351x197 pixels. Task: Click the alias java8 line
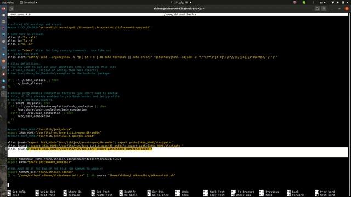coord(90,142)
